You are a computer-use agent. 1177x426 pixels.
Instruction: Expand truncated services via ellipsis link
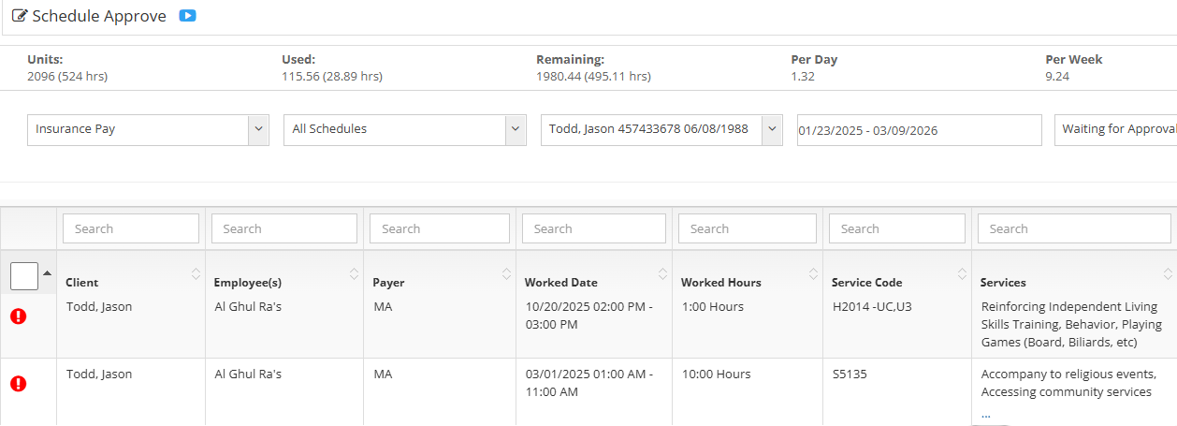[985, 413]
